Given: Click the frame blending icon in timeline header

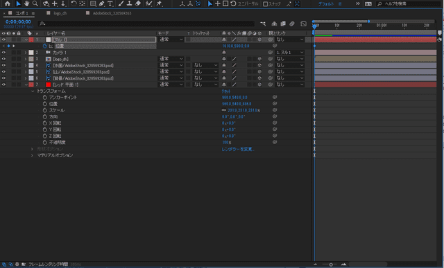Looking at the screenshot, I should click(x=283, y=24).
